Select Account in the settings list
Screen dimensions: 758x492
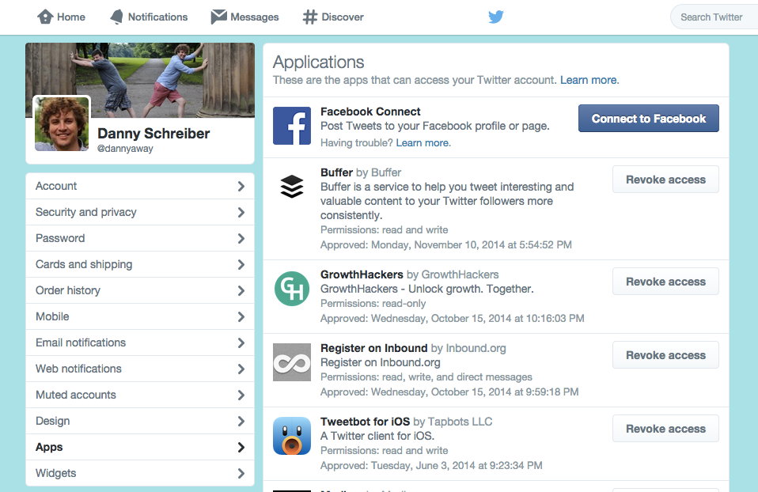click(56, 186)
